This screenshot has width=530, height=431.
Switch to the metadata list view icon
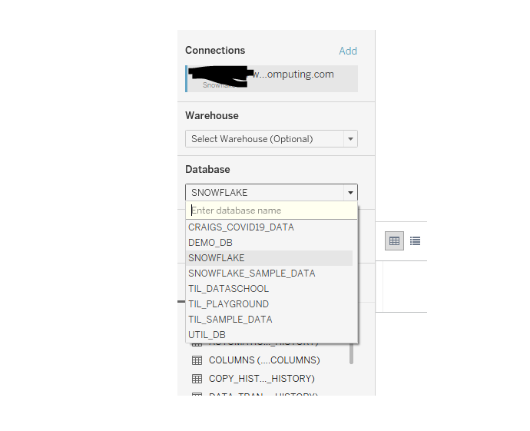pyautogui.click(x=415, y=240)
